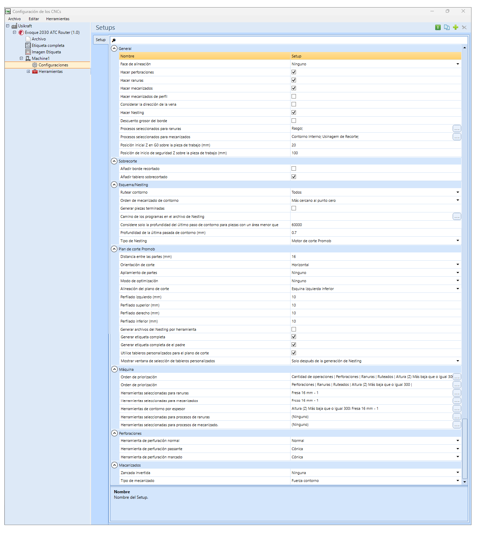The image size is (491, 536).
Task: Click the Setup name value field
Action: pyautogui.click(x=376, y=56)
